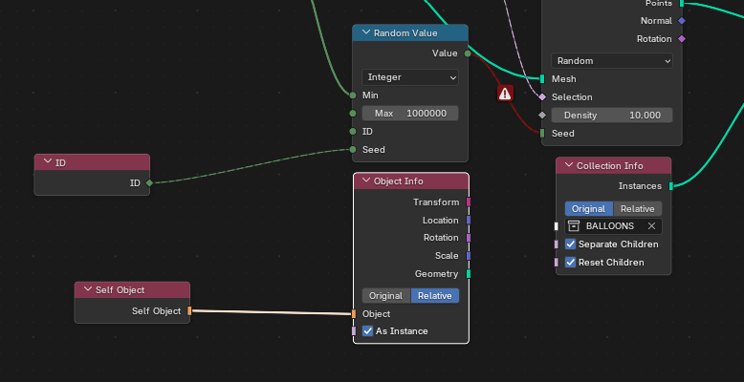Toggle the Reset Children checkbox
This screenshot has width=744, height=382.
[x=570, y=262]
